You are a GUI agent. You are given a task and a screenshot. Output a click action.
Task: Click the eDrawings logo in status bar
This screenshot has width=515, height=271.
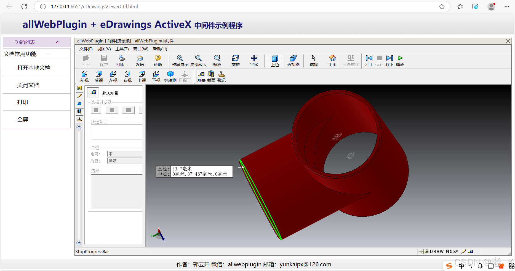pyautogui.click(x=438, y=251)
